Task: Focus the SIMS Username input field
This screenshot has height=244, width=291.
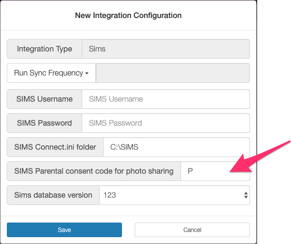Action: (165, 99)
